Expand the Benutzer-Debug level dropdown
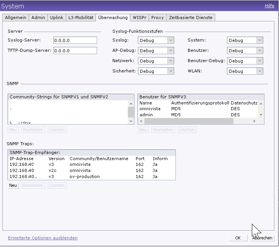The width and height of the screenshot is (279, 247). [245, 61]
